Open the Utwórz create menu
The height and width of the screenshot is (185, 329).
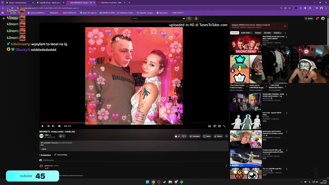[x=309, y=18]
